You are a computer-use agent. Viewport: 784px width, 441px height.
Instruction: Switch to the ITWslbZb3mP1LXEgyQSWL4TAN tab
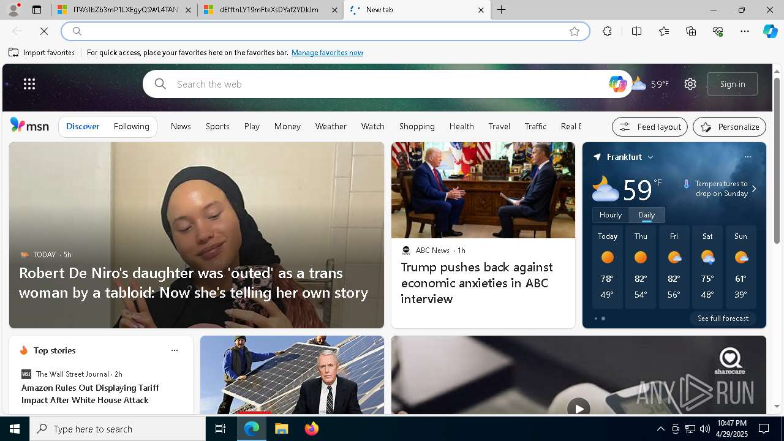[124, 10]
